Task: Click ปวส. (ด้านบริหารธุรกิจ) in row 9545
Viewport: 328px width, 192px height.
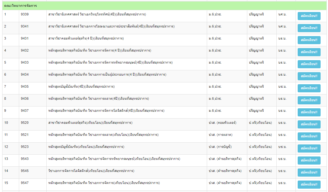Action: coord(225,171)
